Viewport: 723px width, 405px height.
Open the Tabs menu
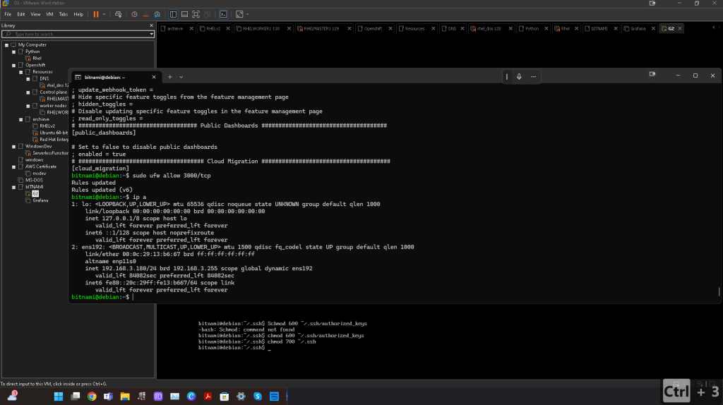click(x=63, y=14)
